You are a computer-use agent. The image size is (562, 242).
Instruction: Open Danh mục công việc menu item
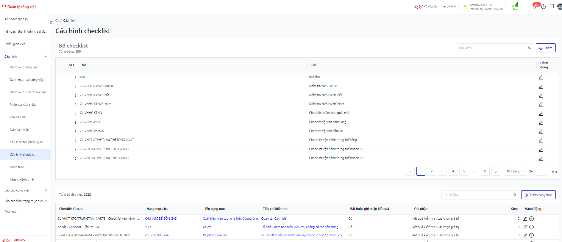(x=24, y=67)
